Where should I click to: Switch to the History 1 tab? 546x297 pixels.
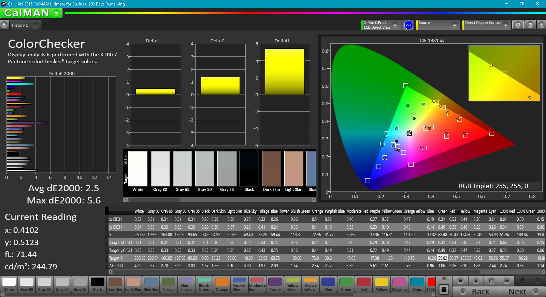point(20,25)
